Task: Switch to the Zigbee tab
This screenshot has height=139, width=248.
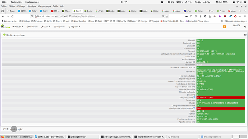Action: pyautogui.click(x=11, y=11)
